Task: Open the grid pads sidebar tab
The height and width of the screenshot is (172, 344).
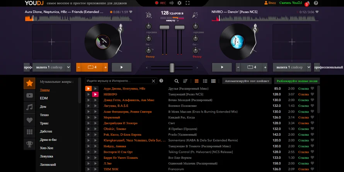Action: pyautogui.click(x=29, y=132)
